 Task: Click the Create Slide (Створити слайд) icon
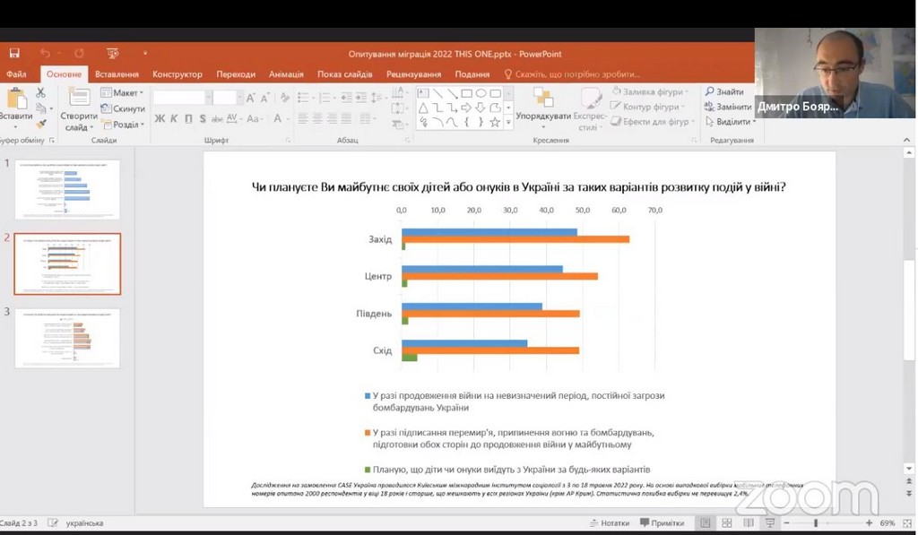click(79, 99)
